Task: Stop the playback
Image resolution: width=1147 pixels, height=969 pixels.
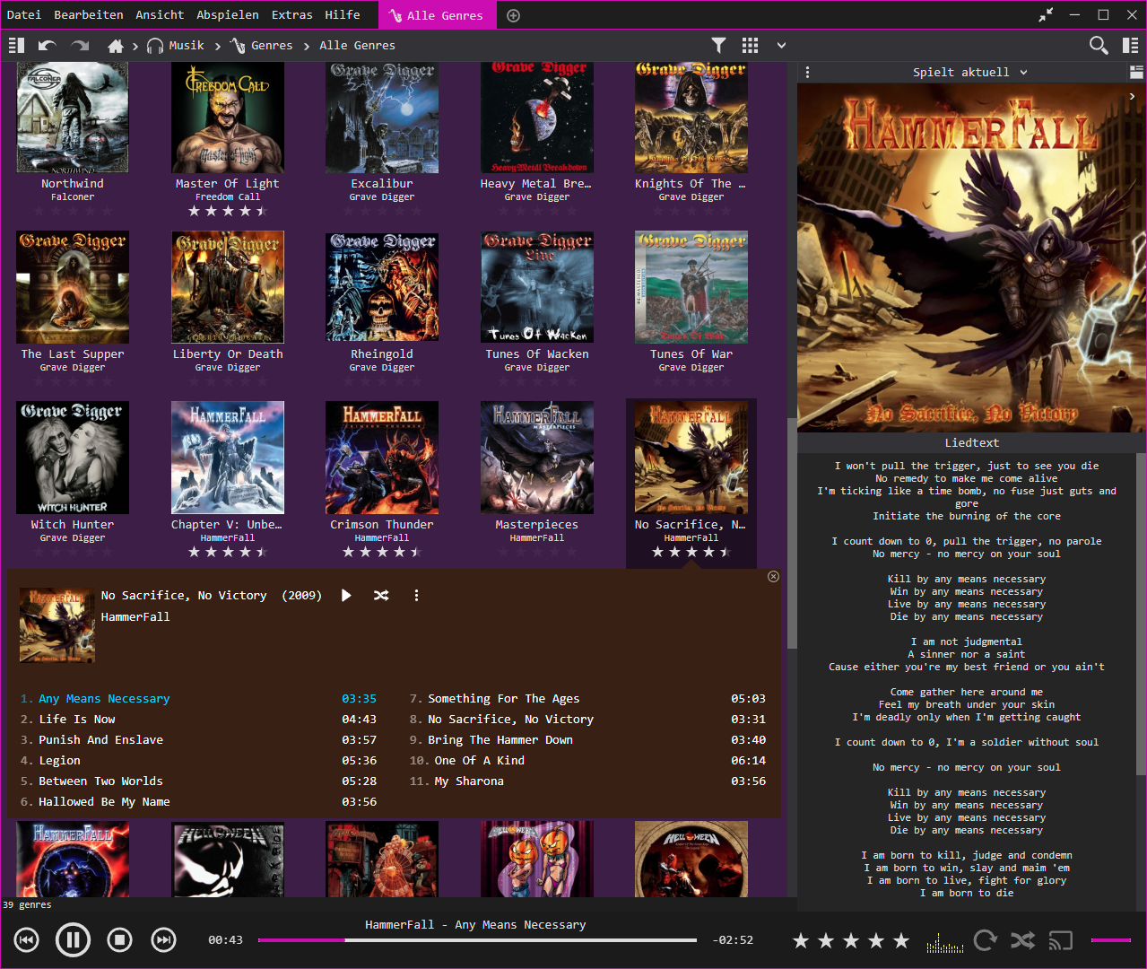Action: click(119, 939)
